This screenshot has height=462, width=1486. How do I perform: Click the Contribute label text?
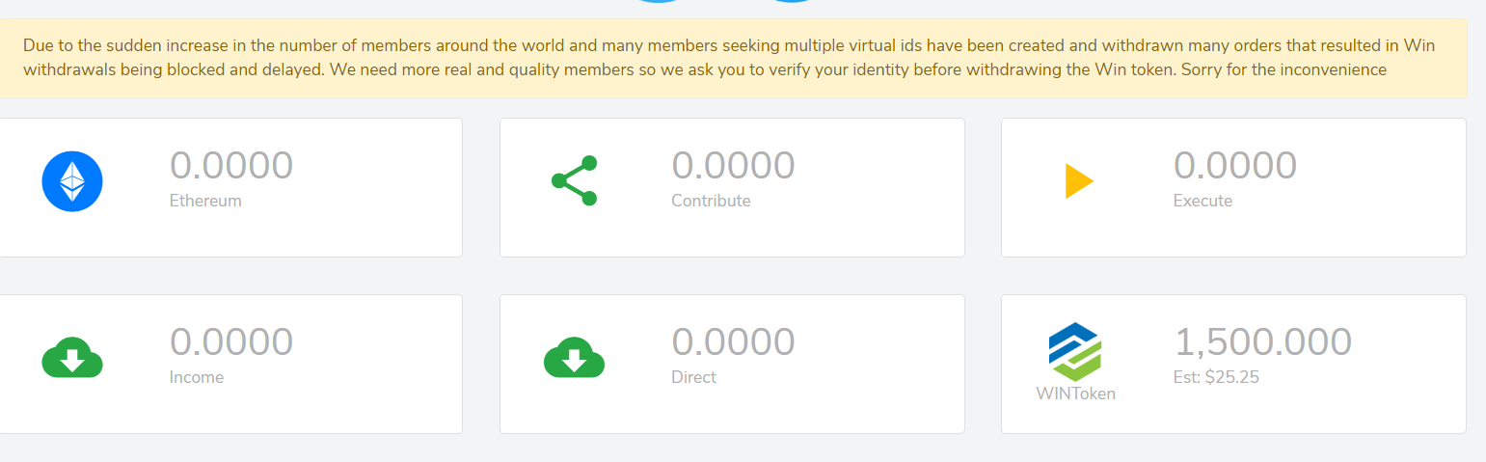coord(711,202)
